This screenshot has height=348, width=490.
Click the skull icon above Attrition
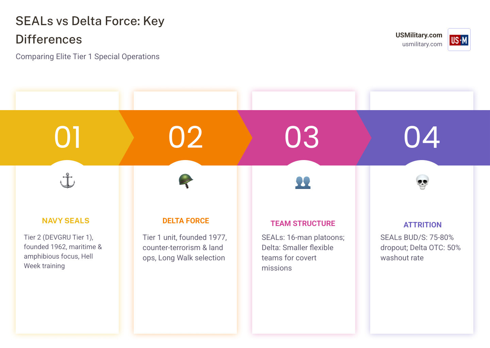[422, 182]
